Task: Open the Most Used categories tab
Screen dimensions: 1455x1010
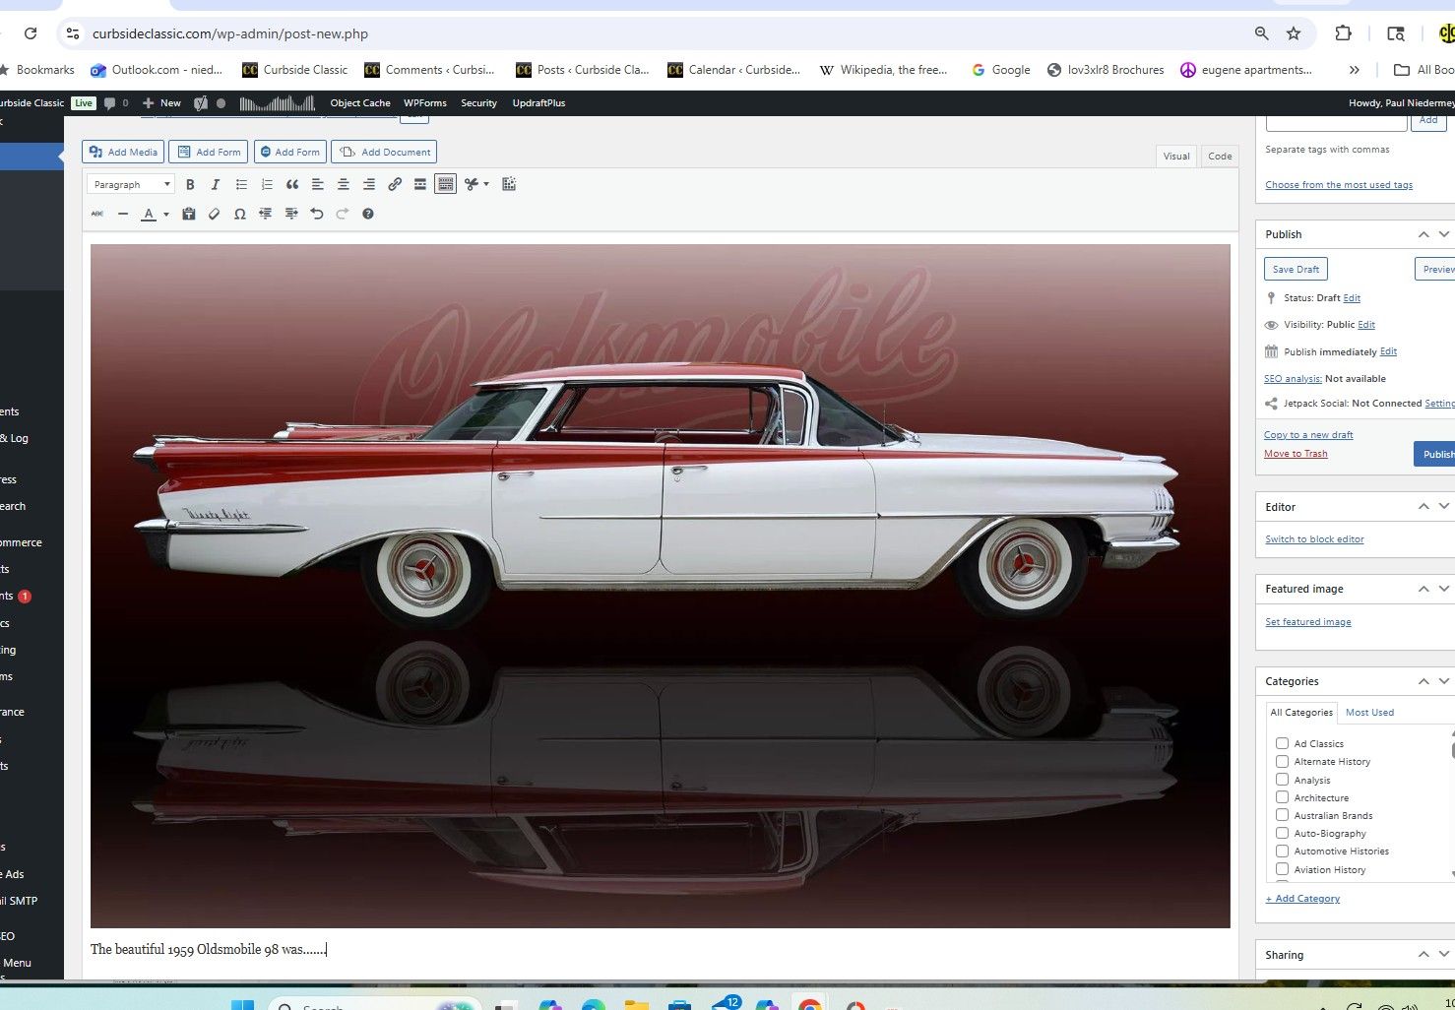Action: [1369, 712]
